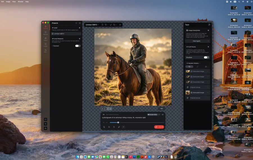Viewport: 253px width, 160px height.
Task: Click the collapse sidebar icon in canvas toolbar
Action: pos(120,25)
